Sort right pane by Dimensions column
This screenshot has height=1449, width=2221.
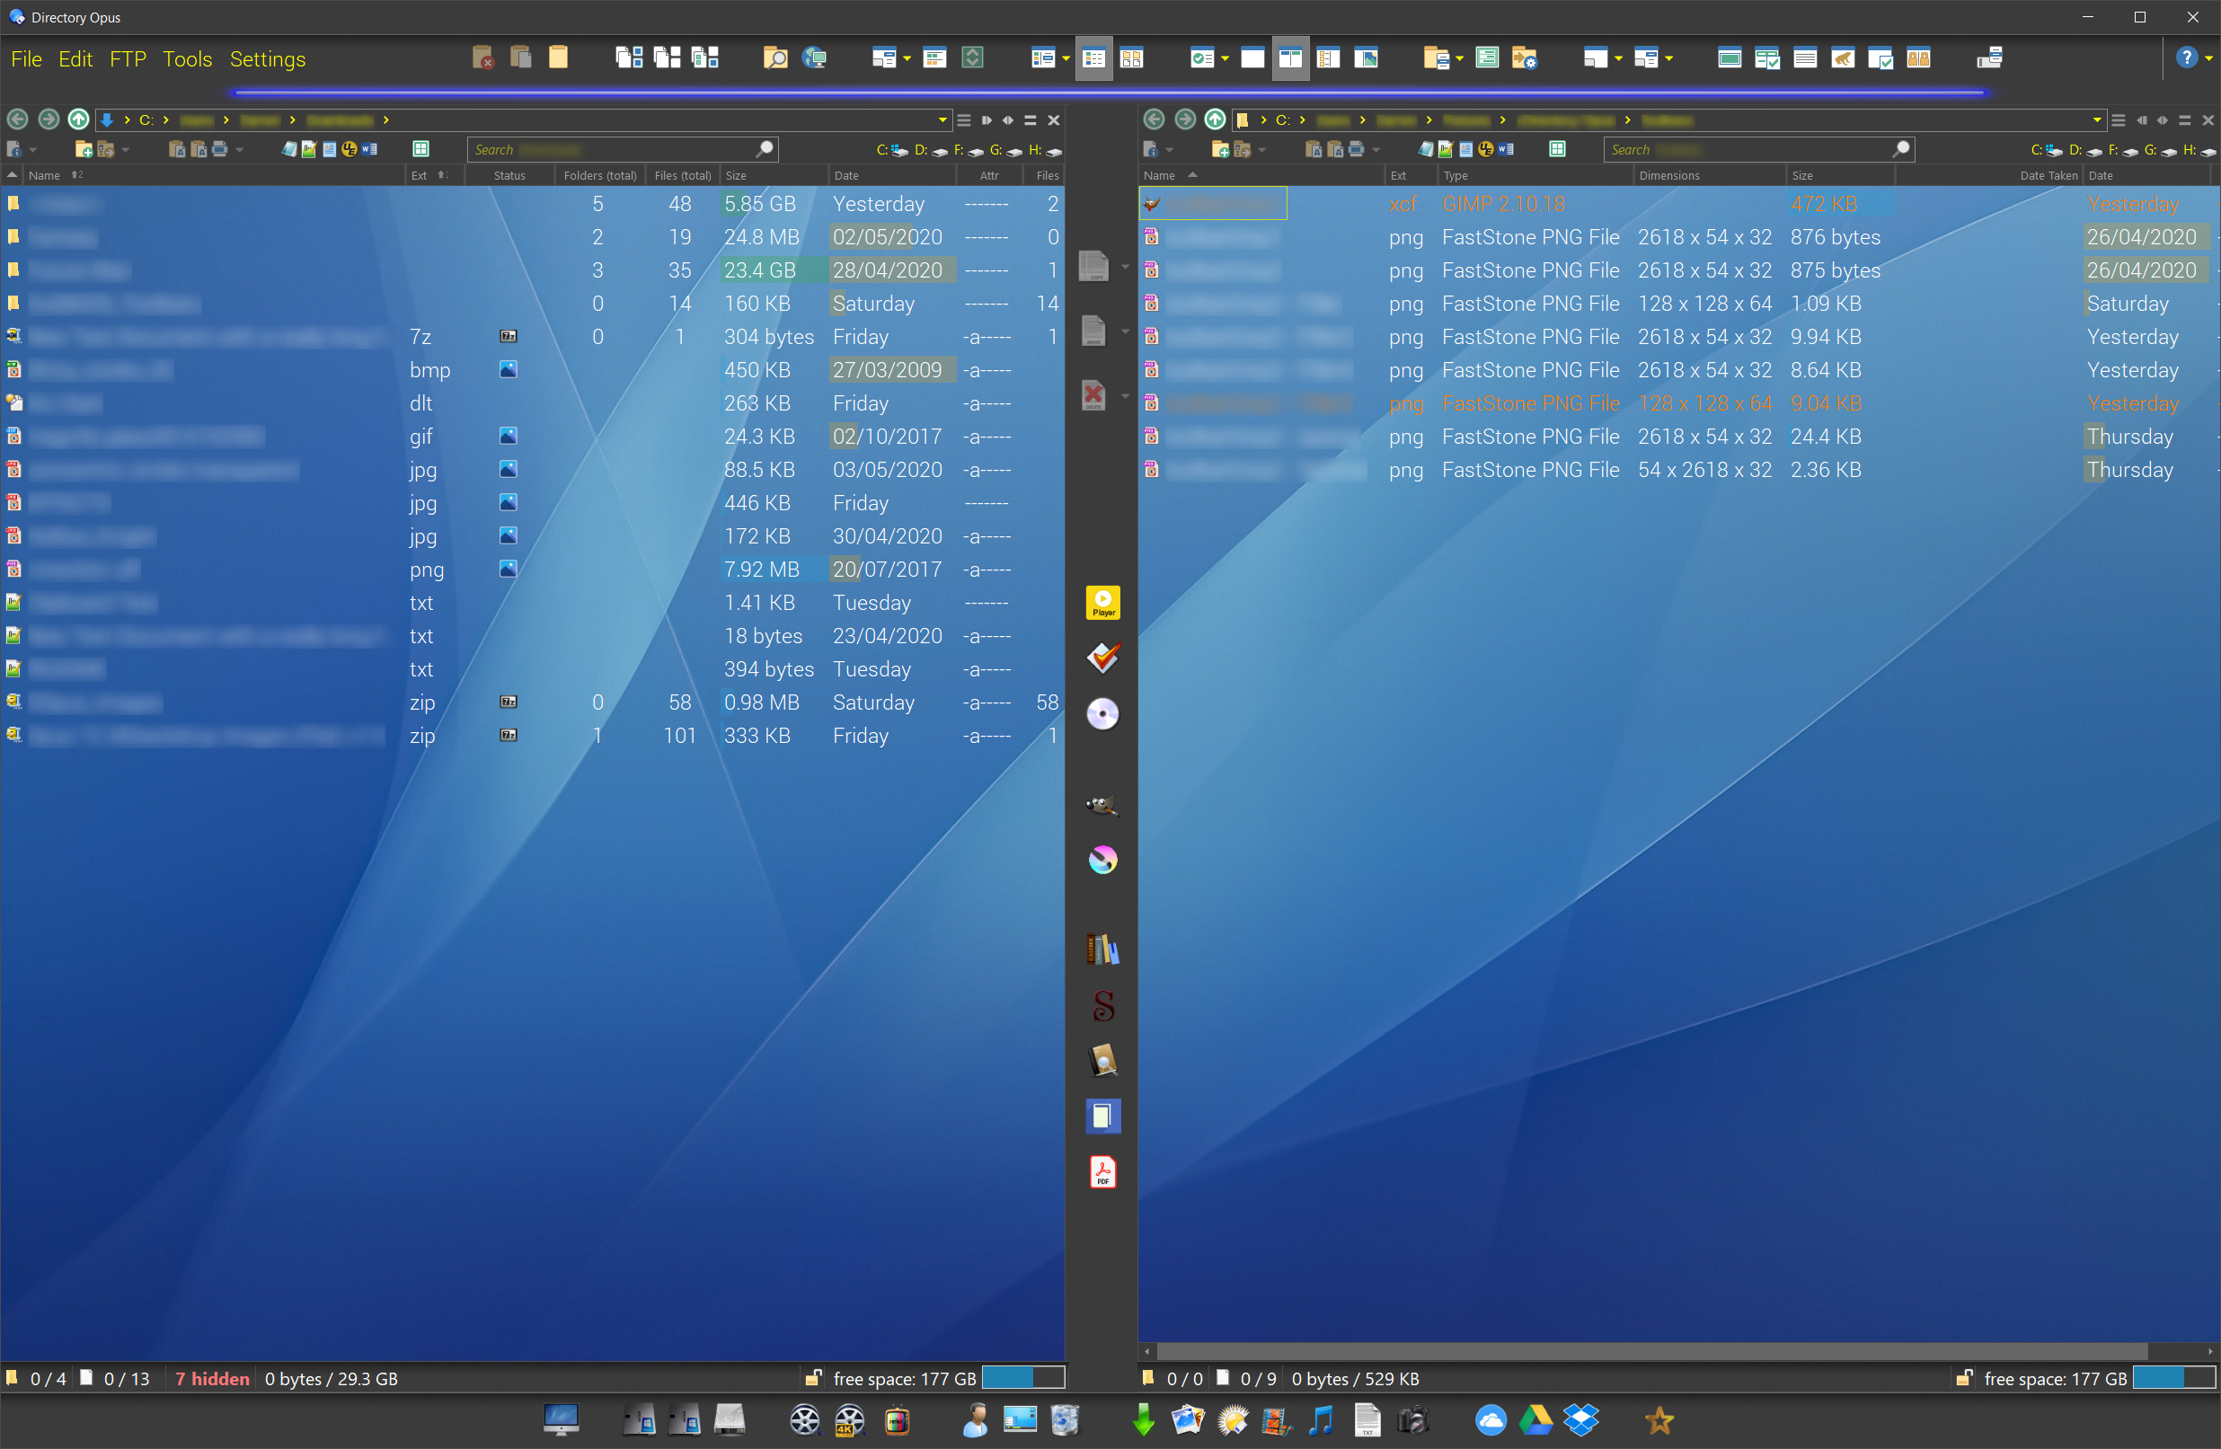tap(1709, 175)
